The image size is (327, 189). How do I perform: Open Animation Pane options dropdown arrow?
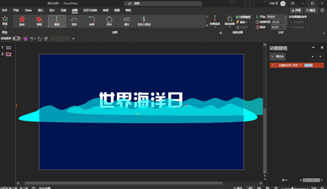[x=313, y=48]
